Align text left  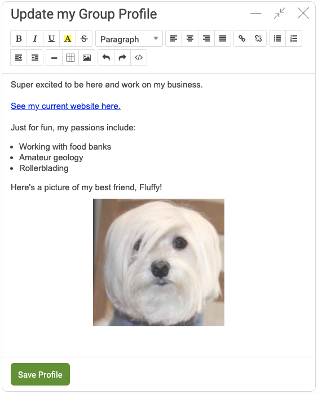coord(174,38)
